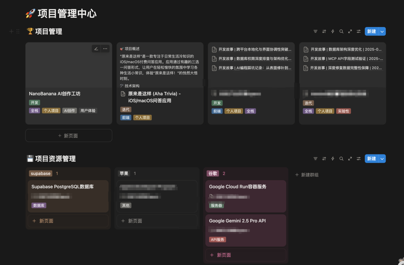Click lightning icon in 项目资源管理 toolbar

coord(333,159)
